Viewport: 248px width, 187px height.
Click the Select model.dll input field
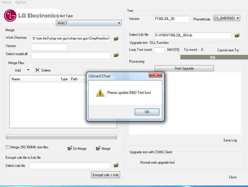(71, 55)
